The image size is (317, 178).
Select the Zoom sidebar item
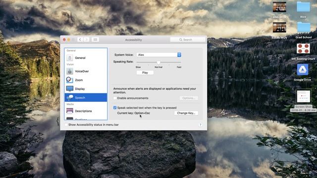point(86,80)
